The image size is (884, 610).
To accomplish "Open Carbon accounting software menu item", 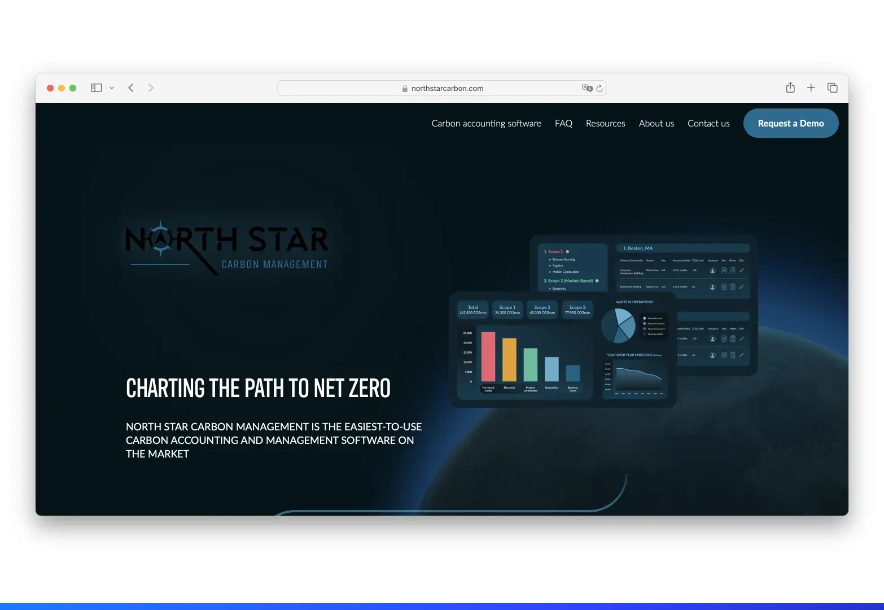I will [x=487, y=123].
